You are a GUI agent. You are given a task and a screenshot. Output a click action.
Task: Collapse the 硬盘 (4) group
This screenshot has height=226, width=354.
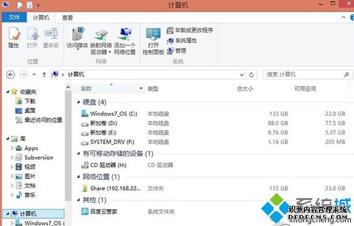[78, 102]
